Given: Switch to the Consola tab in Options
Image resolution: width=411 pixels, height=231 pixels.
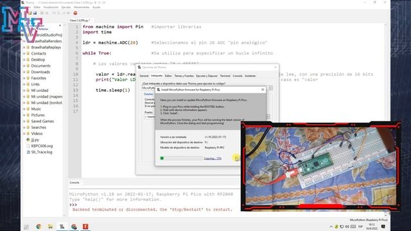Looking at the screenshot, I should 238,76.
